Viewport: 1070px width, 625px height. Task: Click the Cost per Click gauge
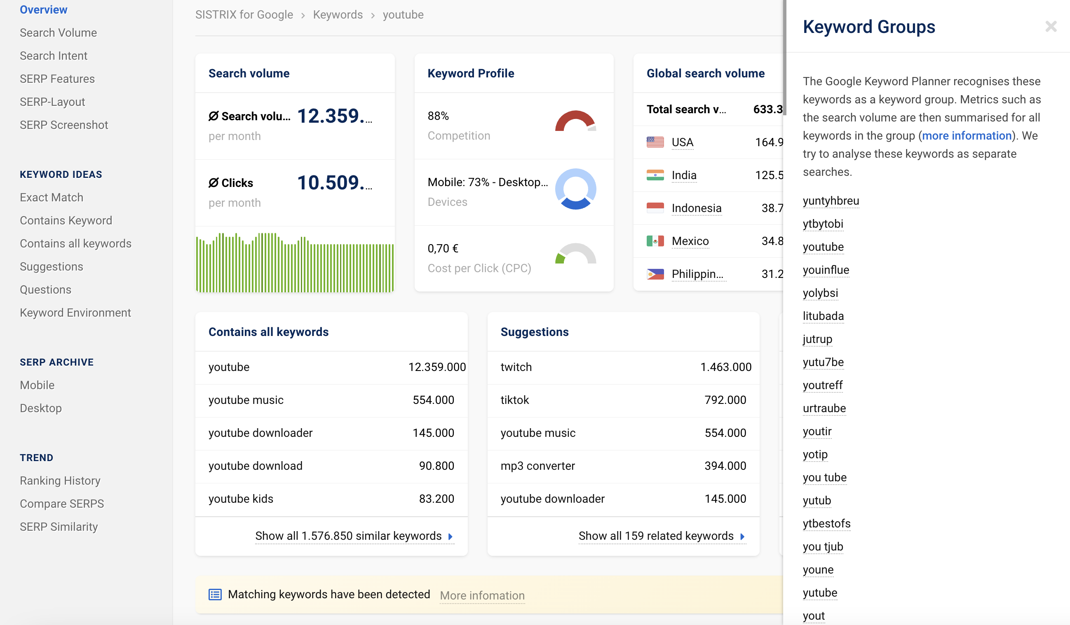pos(575,254)
